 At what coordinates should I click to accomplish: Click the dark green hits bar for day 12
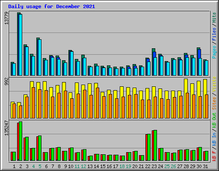coord(83,56)
